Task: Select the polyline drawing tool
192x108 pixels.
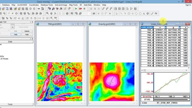Action: [x=125, y=13]
